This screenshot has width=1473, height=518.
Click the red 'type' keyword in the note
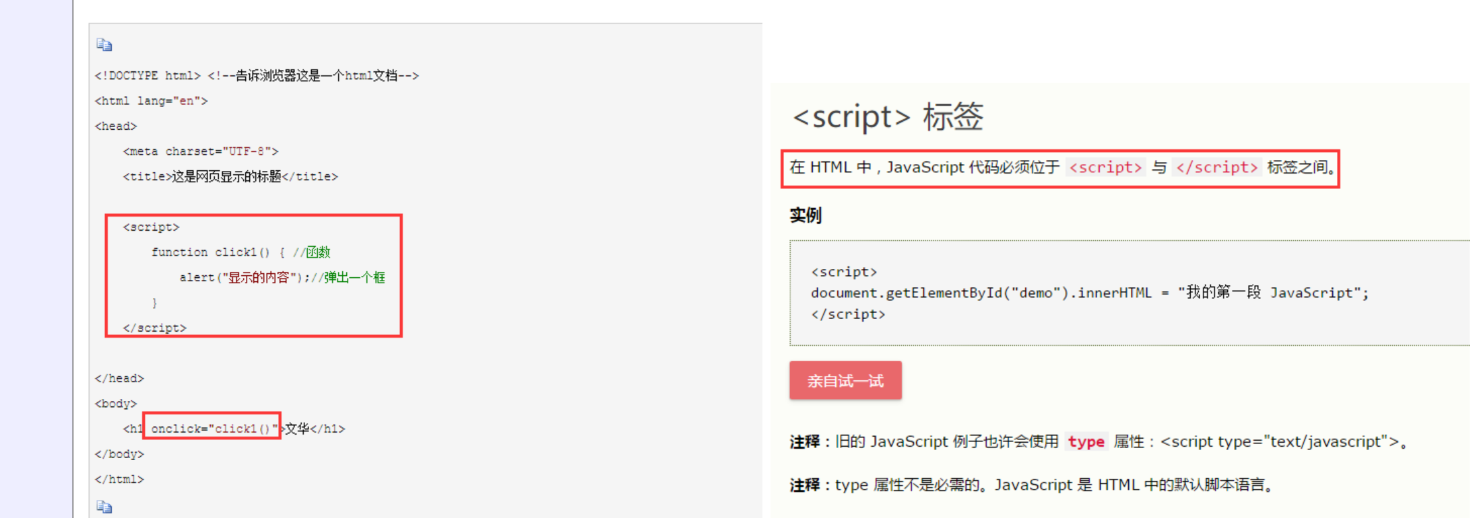coord(1086,442)
